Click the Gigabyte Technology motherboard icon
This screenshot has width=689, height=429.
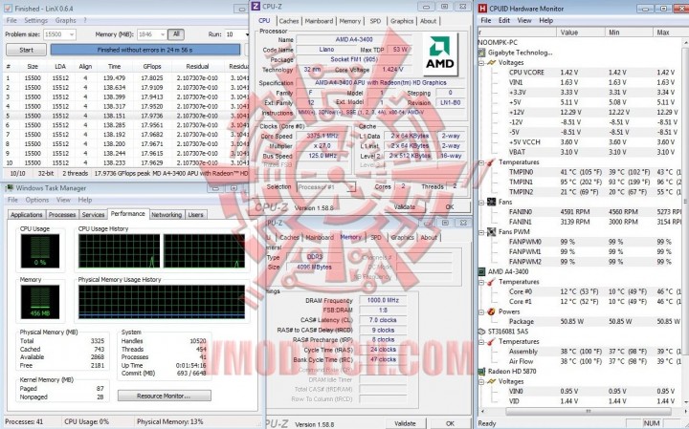pyautogui.click(x=482, y=53)
